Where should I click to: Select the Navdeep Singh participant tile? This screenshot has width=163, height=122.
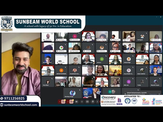point(73,93)
